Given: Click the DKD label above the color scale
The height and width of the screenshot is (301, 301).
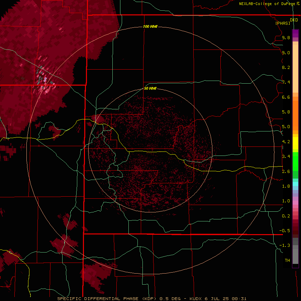Looking at the screenshot, I should pos(294,20).
